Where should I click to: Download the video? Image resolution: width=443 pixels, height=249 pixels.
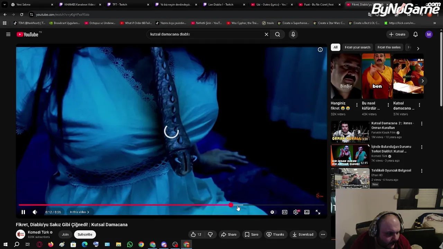point(302,234)
